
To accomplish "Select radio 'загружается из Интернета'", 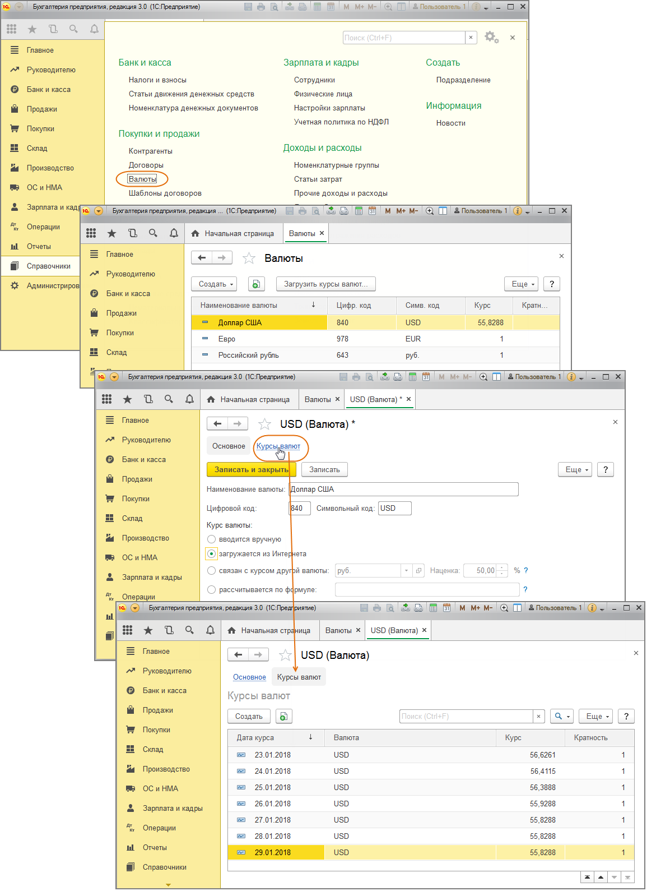I will 212,553.
